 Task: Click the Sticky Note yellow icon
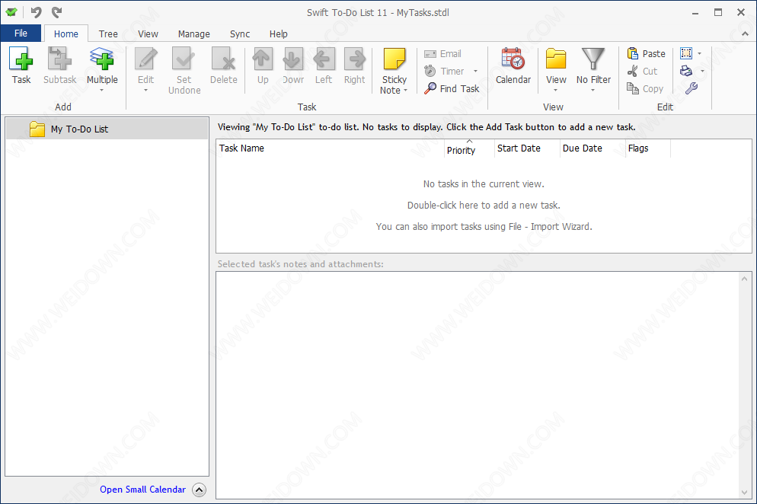(394, 59)
